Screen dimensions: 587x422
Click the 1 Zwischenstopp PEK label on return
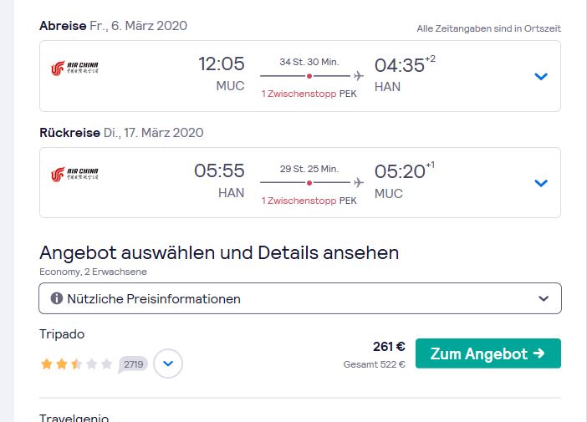pyautogui.click(x=309, y=201)
